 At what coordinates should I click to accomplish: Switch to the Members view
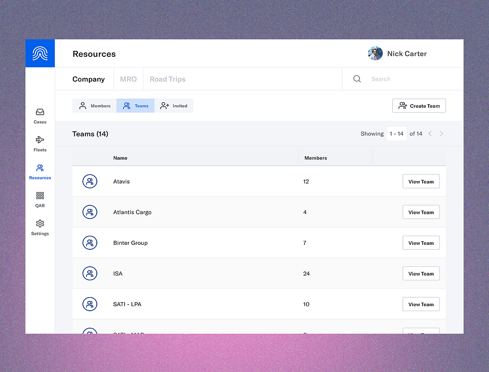(x=94, y=106)
